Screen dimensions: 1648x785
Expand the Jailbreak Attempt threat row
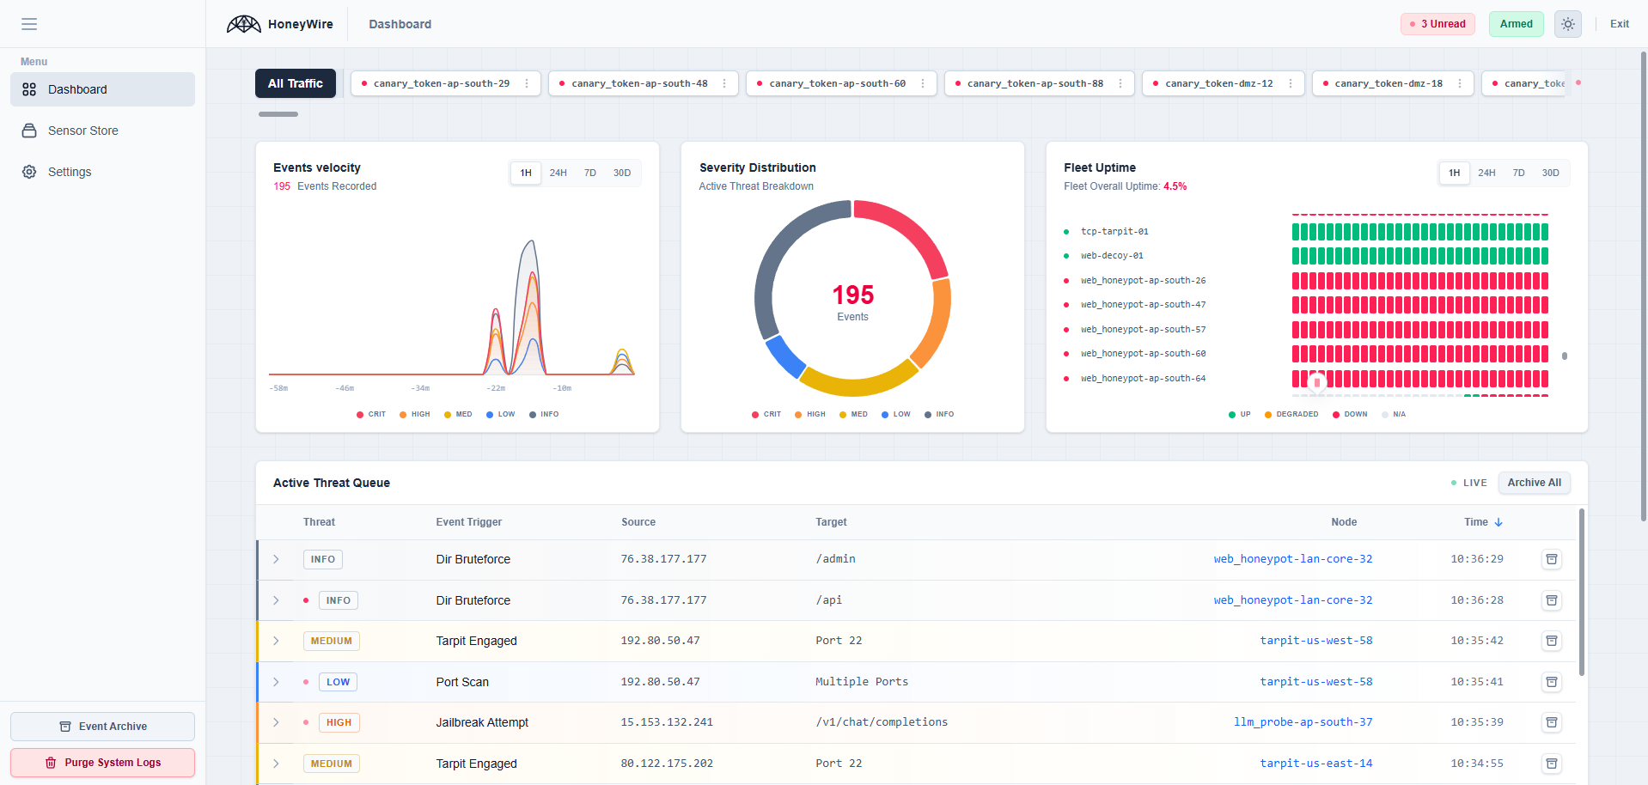[276, 722]
